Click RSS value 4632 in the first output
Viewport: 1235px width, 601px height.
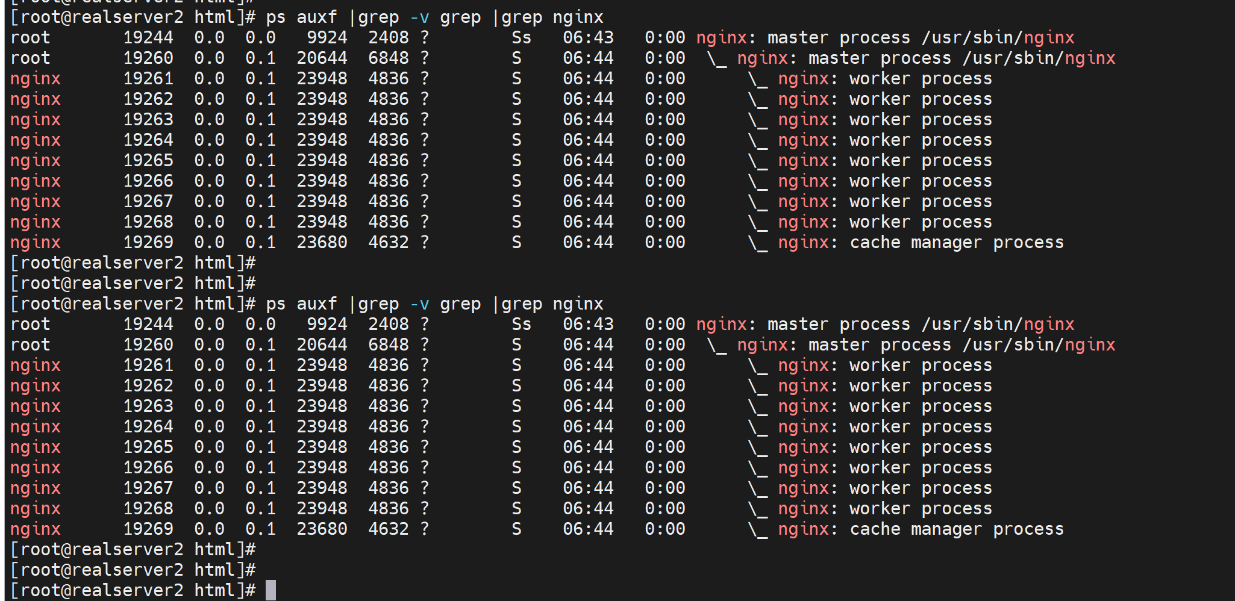coord(389,242)
